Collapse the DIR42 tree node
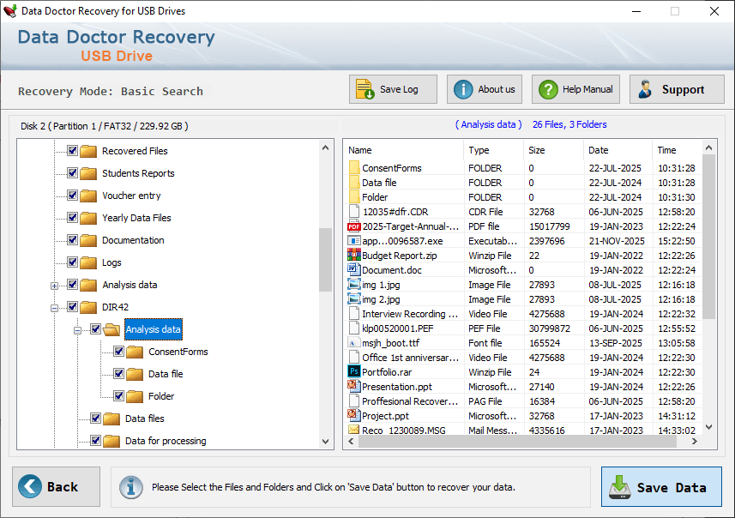The width and height of the screenshot is (735, 518). tap(54, 308)
